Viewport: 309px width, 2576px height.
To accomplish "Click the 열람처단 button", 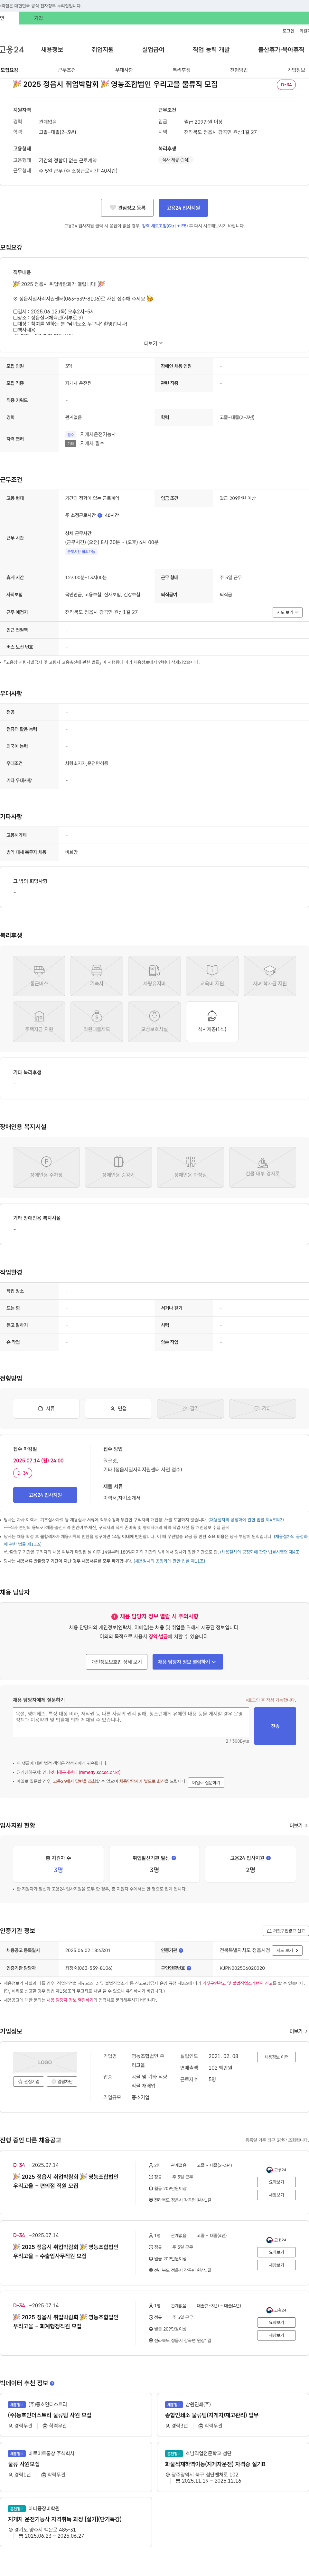I will (x=62, y=2081).
